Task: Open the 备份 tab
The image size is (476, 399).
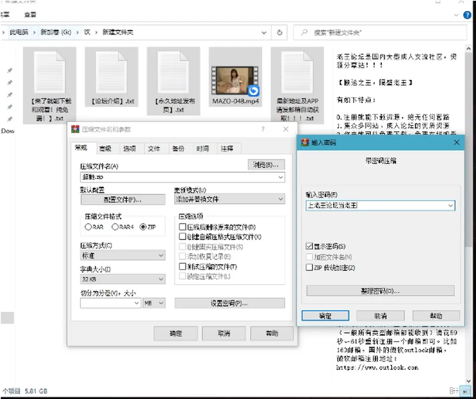Action: [x=178, y=148]
